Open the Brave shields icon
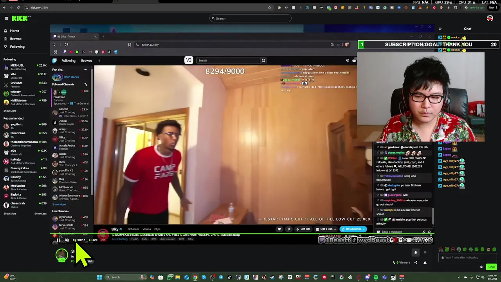501x282 pixels. [x=346, y=45]
